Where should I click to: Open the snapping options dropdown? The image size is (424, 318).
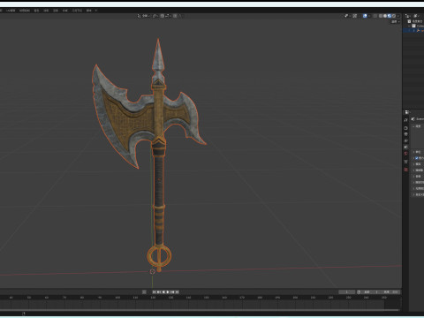(168, 16)
